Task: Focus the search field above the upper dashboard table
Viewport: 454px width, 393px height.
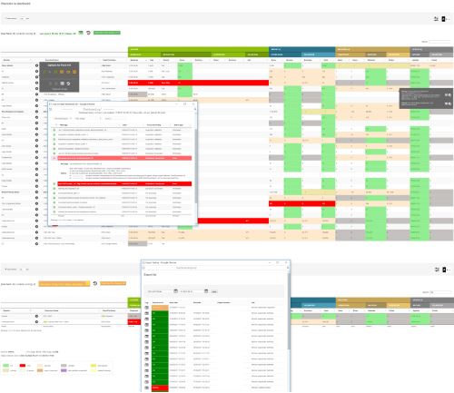Action: tap(439, 42)
